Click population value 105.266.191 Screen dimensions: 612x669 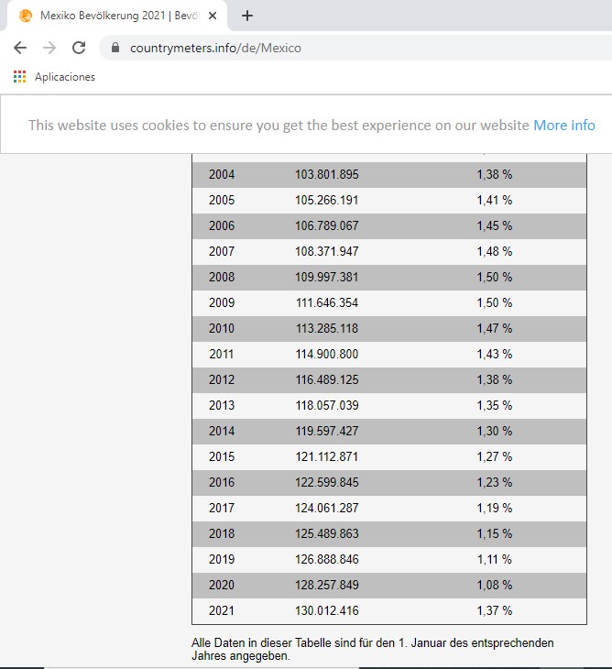327,200
